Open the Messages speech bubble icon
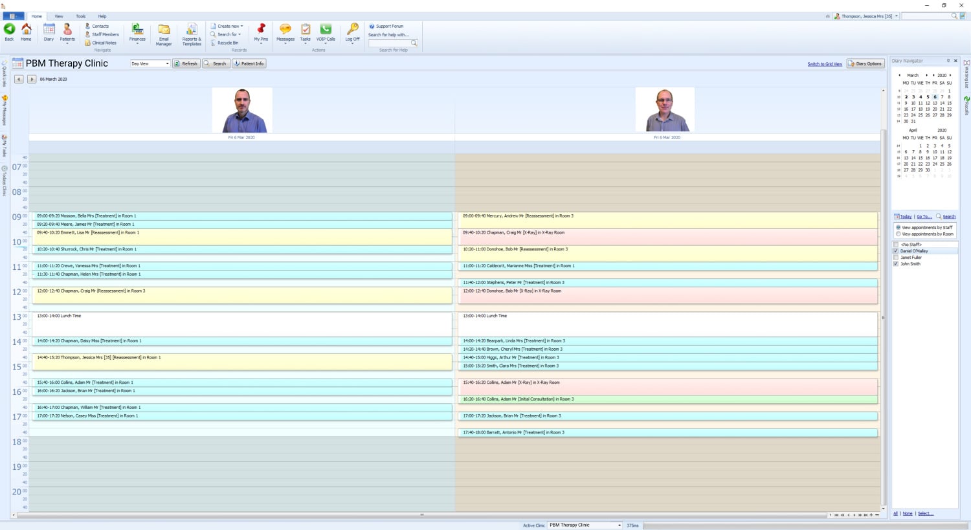The image size is (971, 530). click(x=285, y=30)
